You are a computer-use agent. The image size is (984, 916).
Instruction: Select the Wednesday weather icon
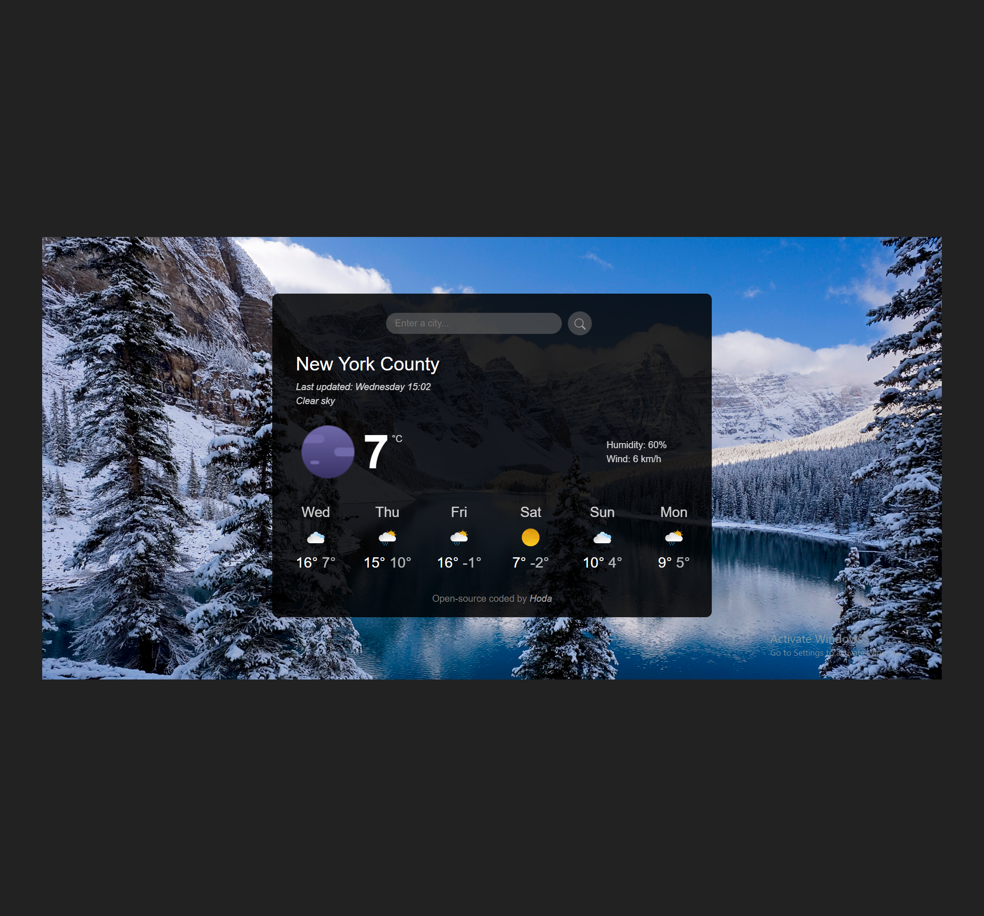[x=314, y=536]
